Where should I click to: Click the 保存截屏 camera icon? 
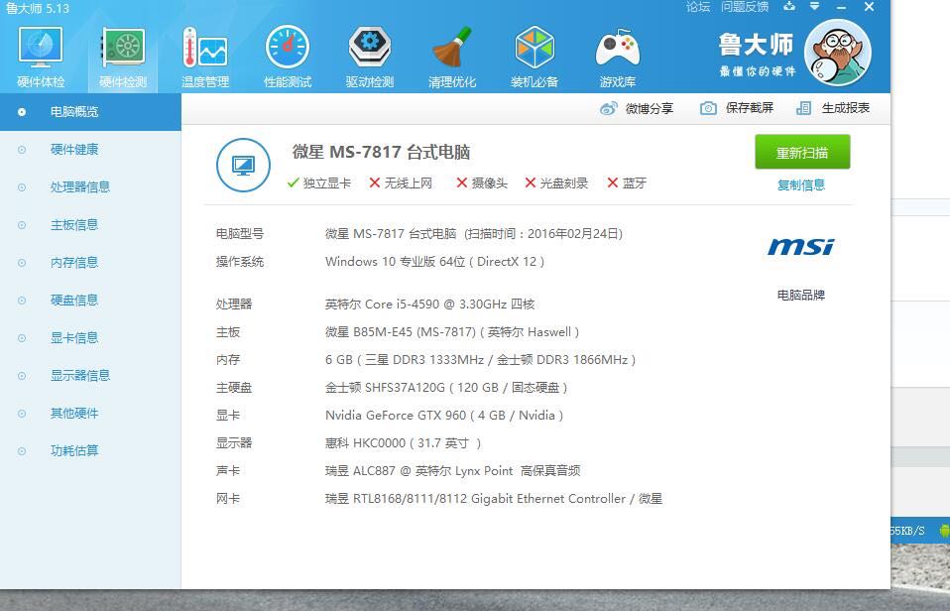(x=708, y=108)
